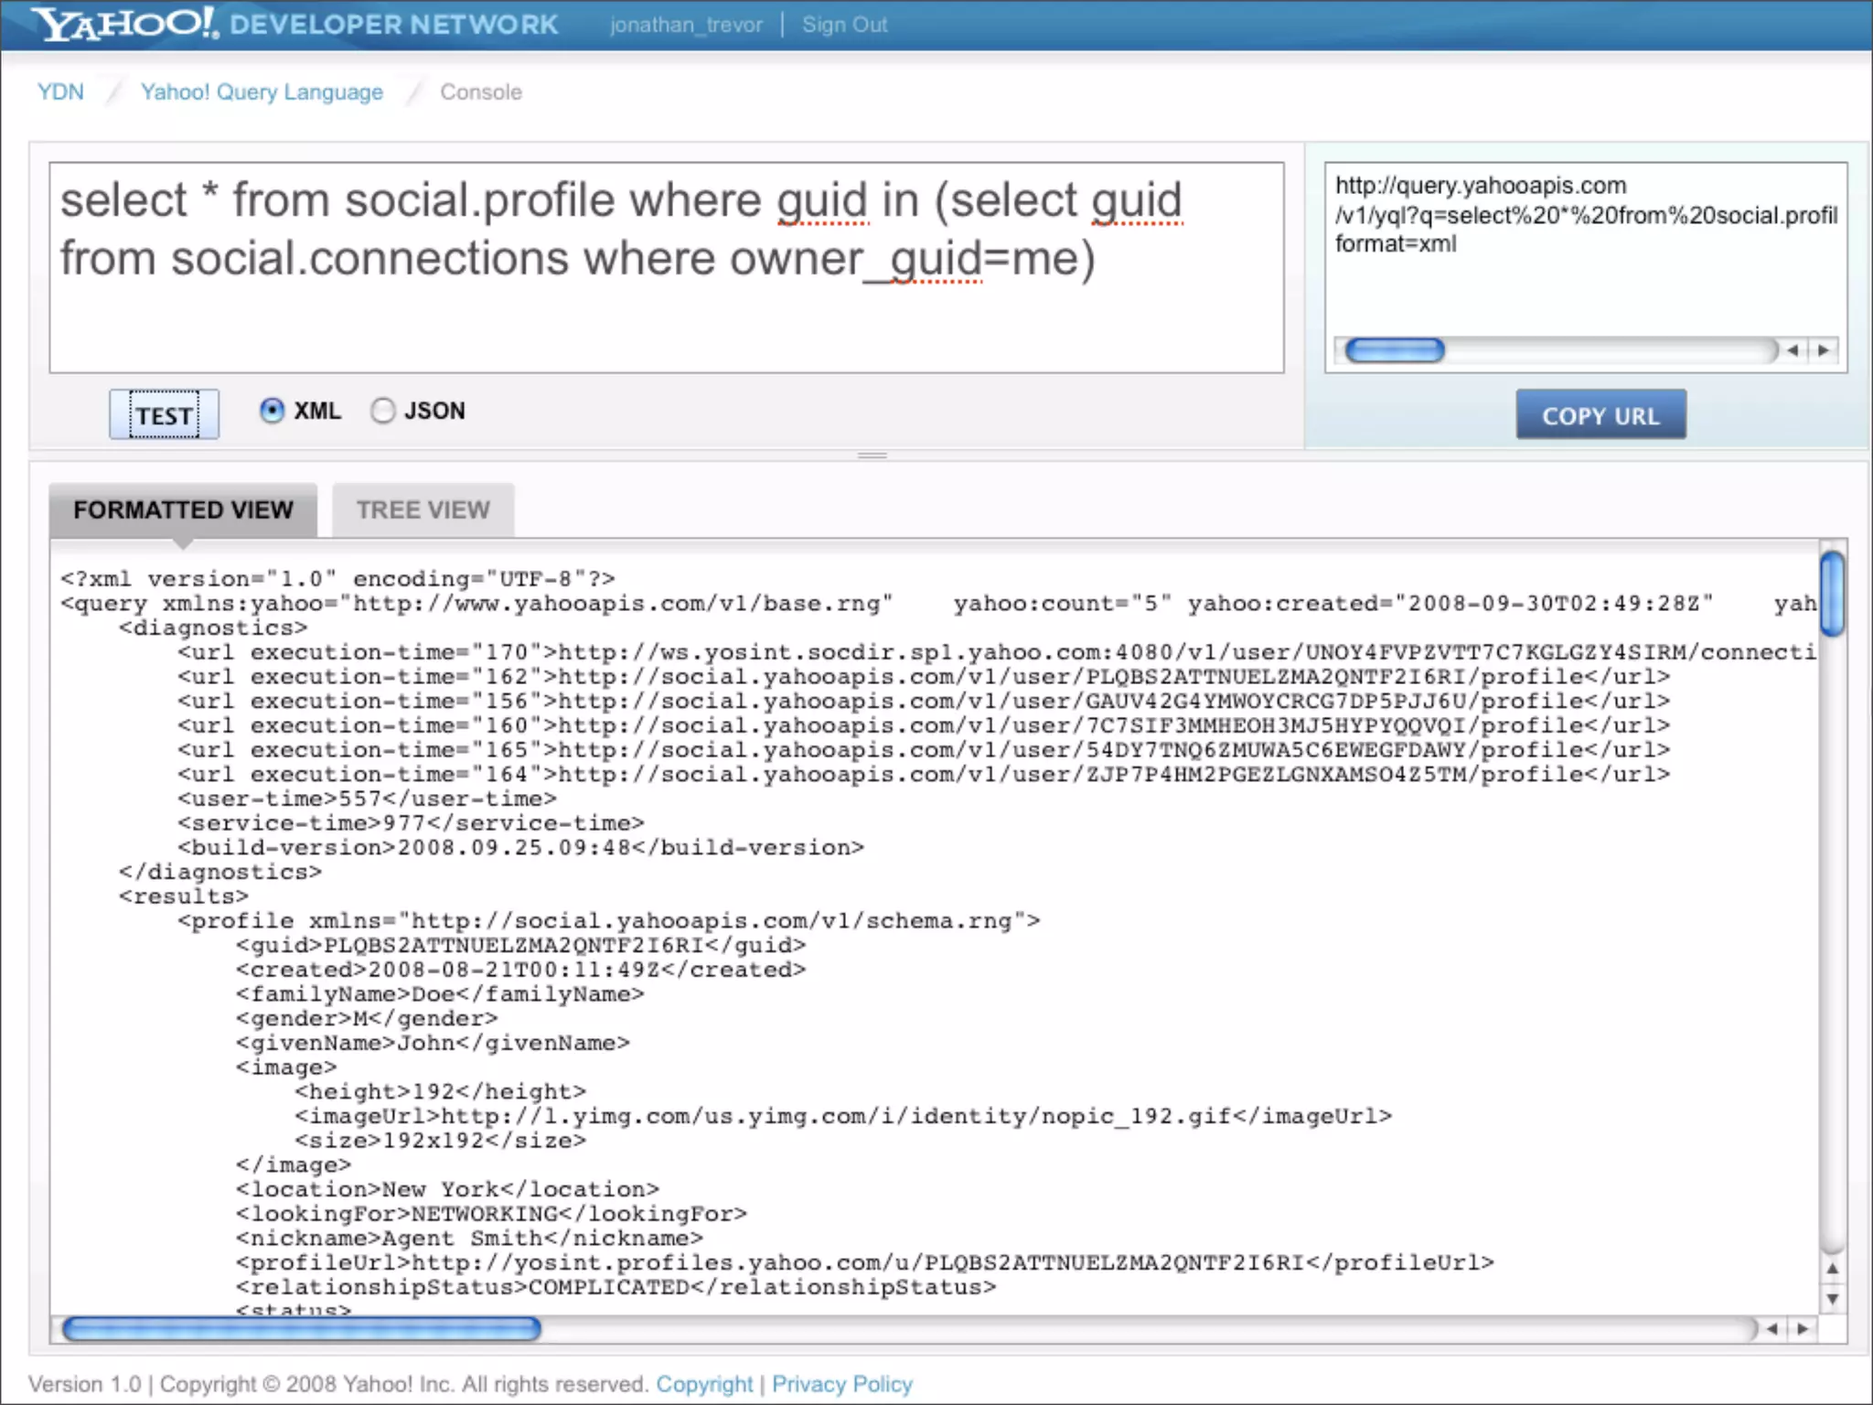Click the size 192x192 line

(x=440, y=1141)
